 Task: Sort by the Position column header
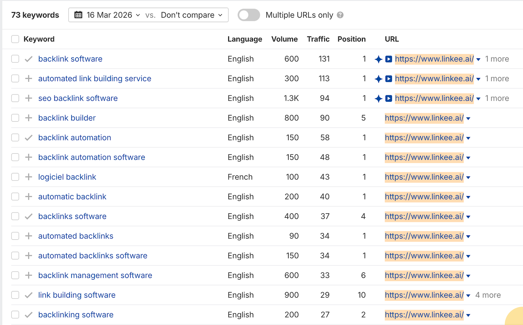click(351, 39)
